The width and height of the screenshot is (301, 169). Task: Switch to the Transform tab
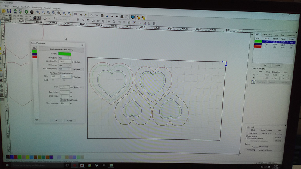291,35
